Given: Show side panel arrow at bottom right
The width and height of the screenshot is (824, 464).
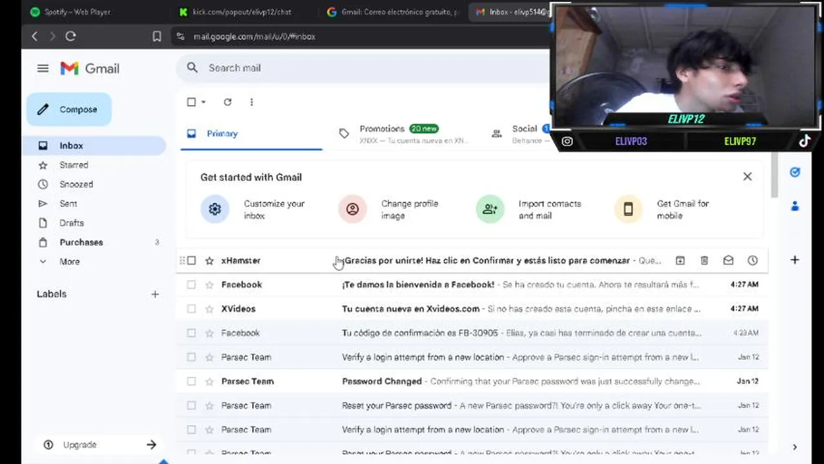Looking at the screenshot, I should [x=794, y=447].
